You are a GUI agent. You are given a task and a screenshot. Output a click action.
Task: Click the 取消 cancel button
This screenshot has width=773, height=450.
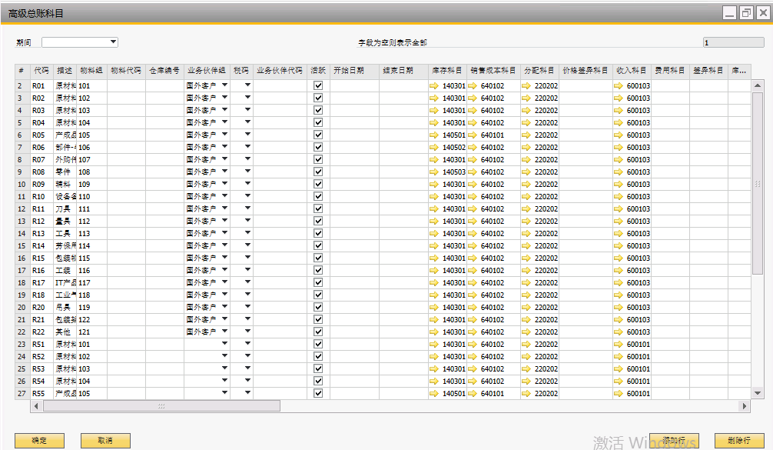tap(105, 441)
